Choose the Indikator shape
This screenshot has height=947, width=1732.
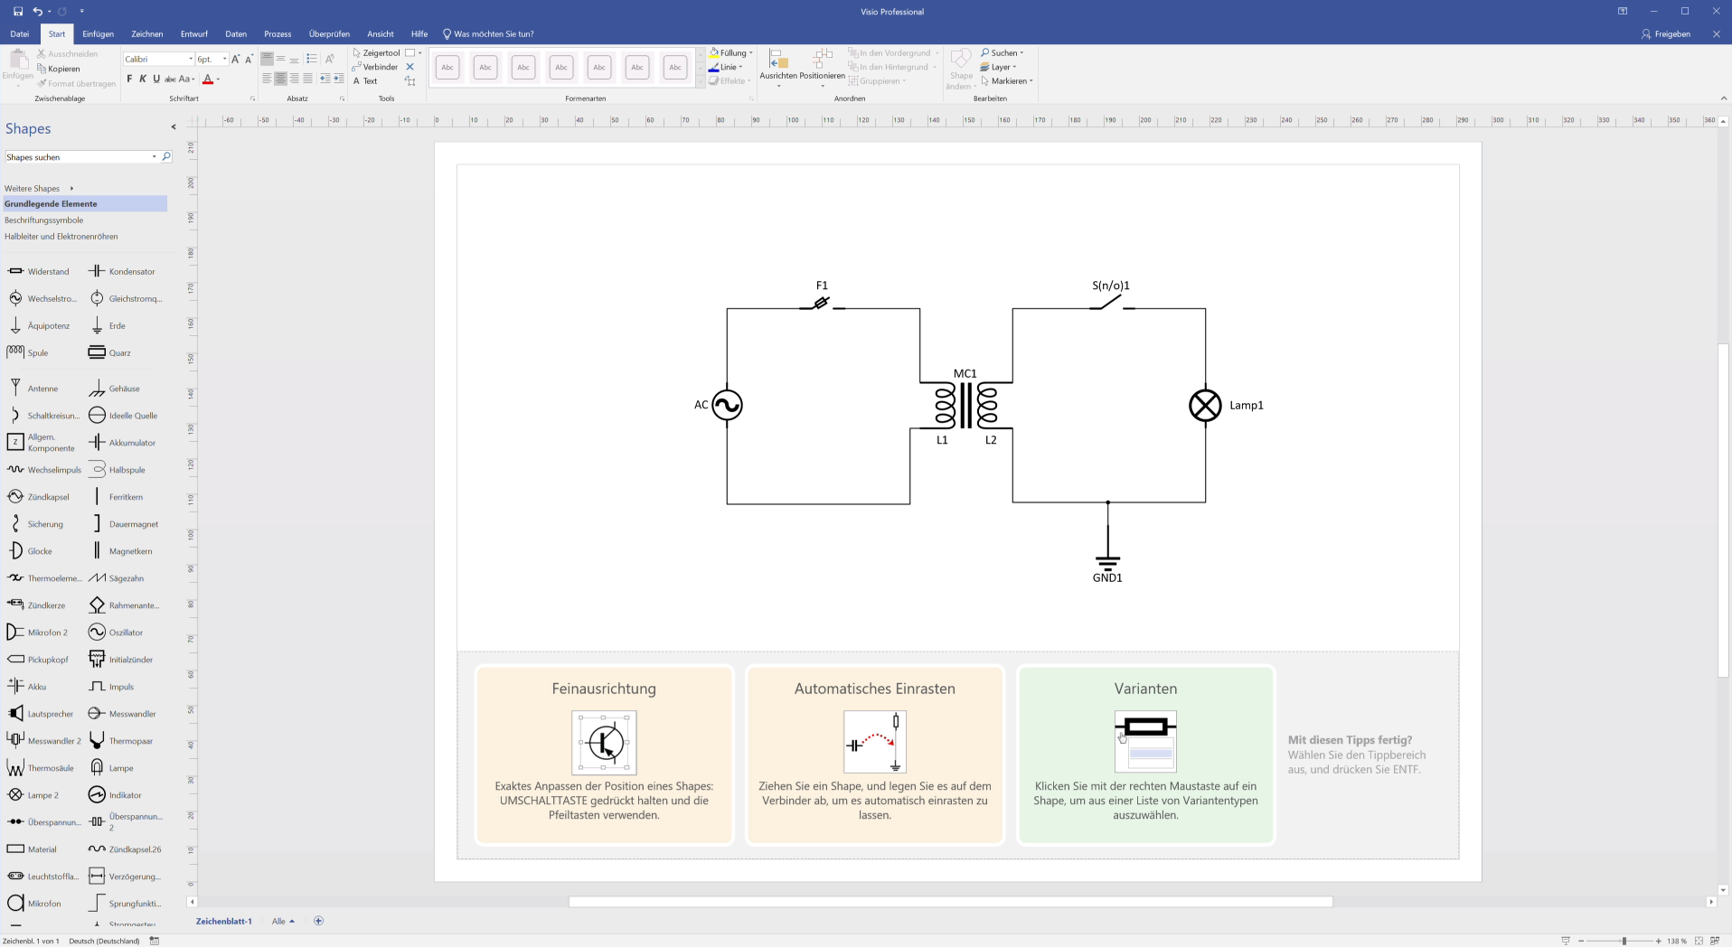click(116, 795)
